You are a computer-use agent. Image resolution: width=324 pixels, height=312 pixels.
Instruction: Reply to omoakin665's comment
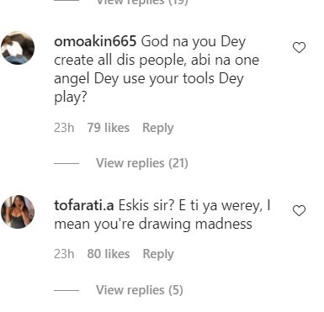point(158,128)
